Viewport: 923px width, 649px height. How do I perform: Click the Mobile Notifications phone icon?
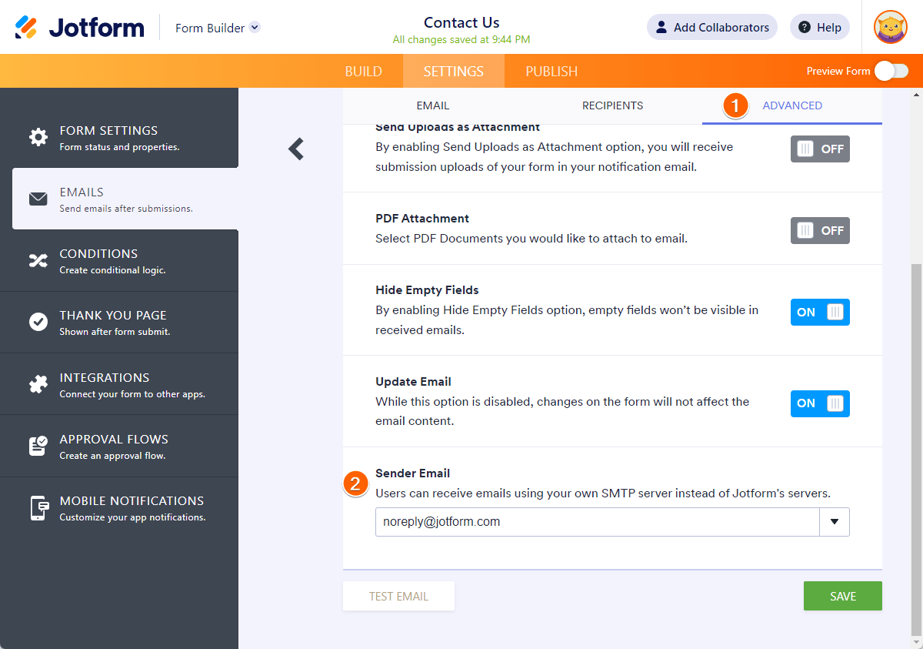tap(38, 508)
